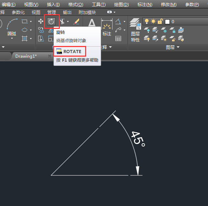Image resolution: width=208 pixels, height=206 pixels.
Task: Open the 绘图(D) menu
Action: pyautogui.click(x=121, y=5)
